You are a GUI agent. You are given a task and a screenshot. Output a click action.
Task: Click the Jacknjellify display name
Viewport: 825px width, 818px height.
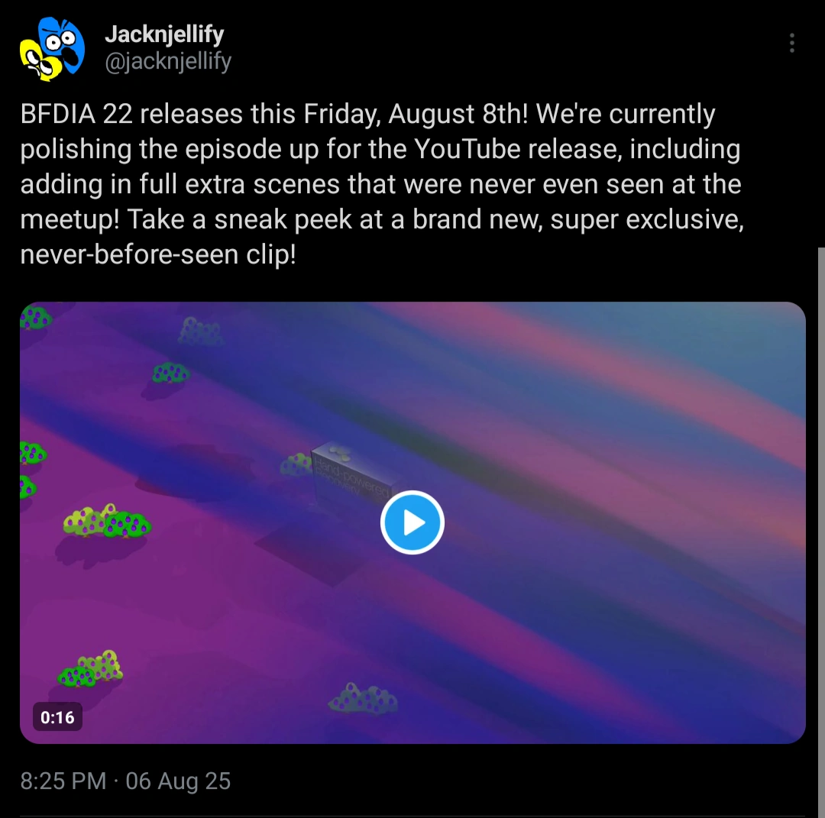click(164, 34)
